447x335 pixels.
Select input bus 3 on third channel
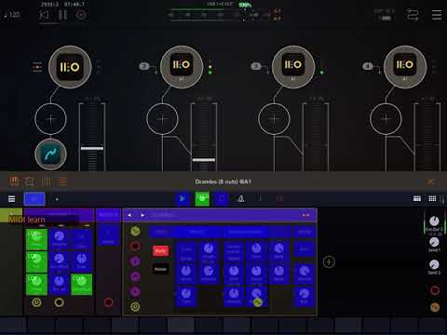(256, 66)
